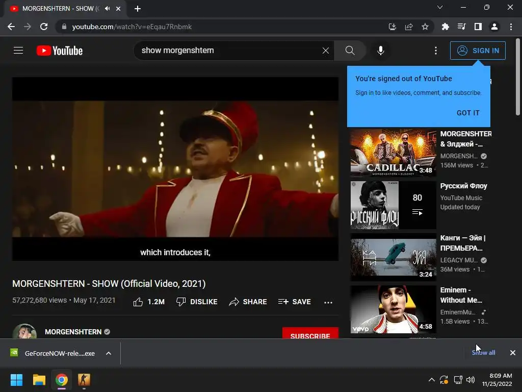522x392 pixels.
Task: Close the downloads bar
Action: (x=513, y=353)
